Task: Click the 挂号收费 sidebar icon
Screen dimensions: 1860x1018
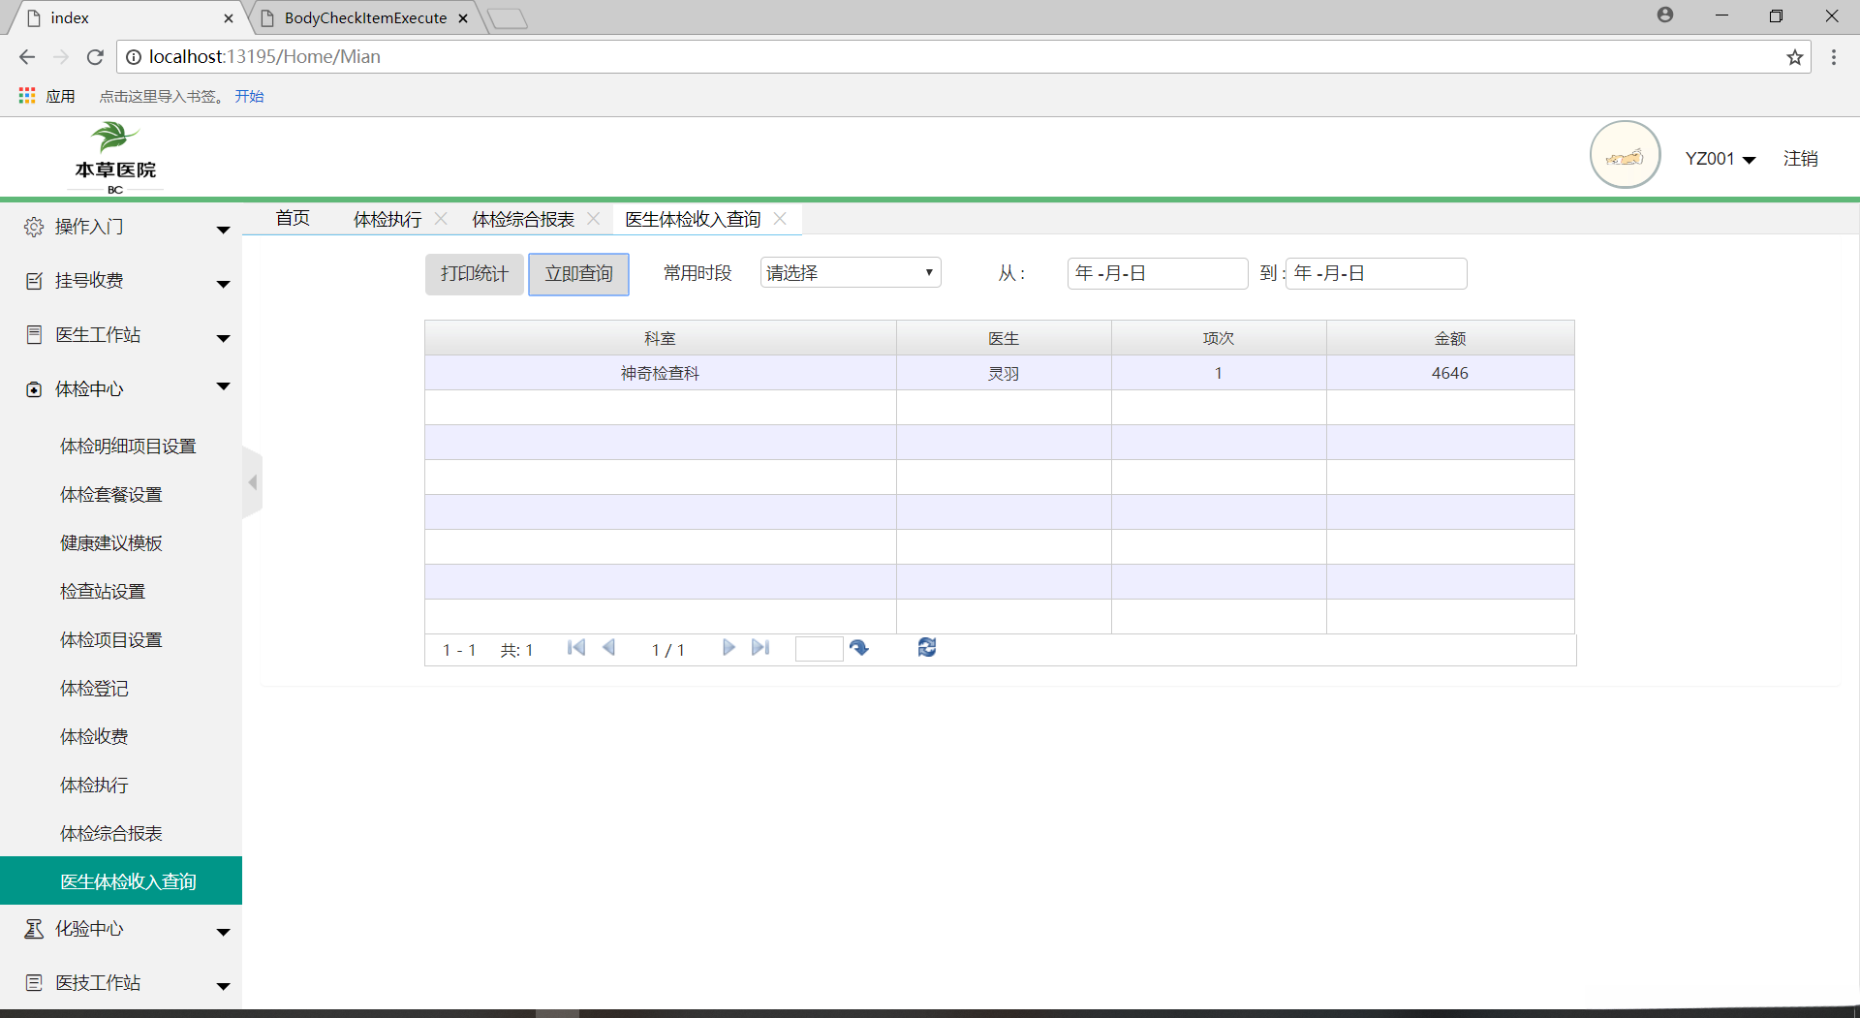Action: [34, 281]
